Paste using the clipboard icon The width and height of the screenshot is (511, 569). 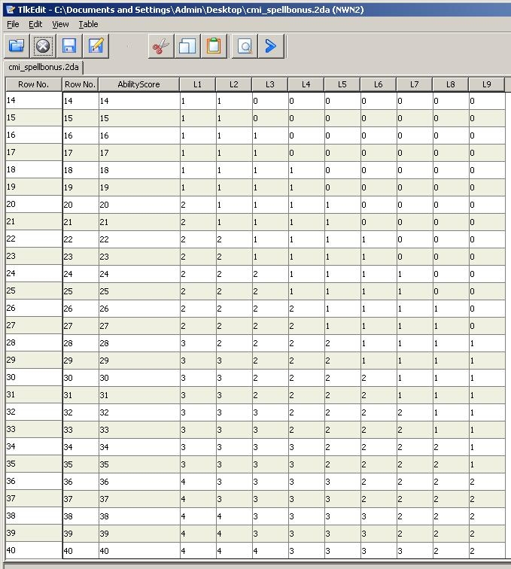(x=214, y=47)
